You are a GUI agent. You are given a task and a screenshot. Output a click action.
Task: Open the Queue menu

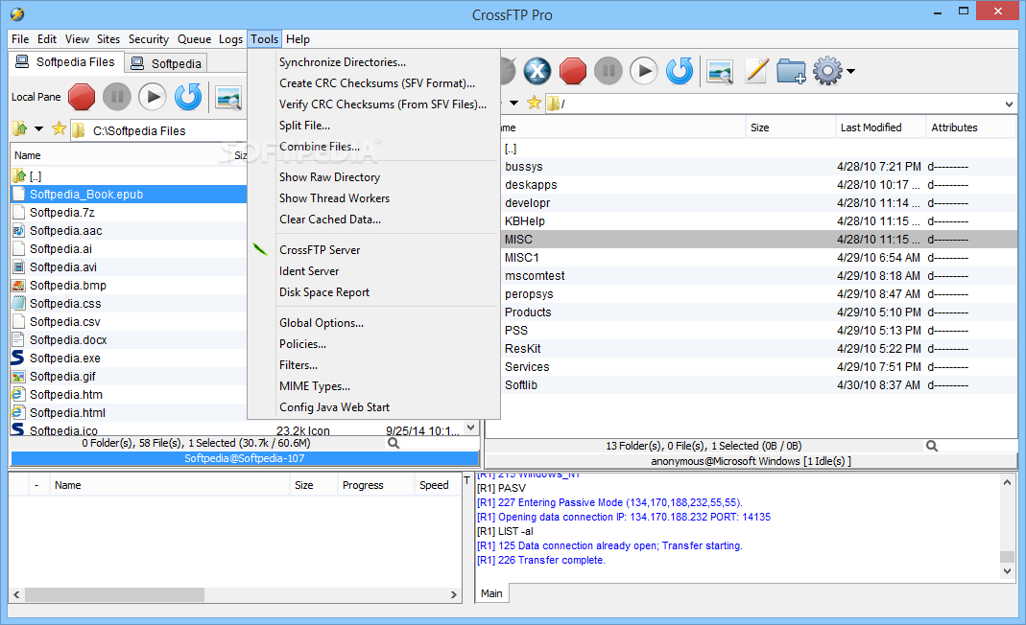click(x=194, y=39)
